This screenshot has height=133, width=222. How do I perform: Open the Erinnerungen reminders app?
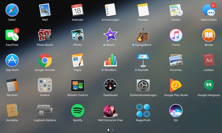[x=110, y=10]
